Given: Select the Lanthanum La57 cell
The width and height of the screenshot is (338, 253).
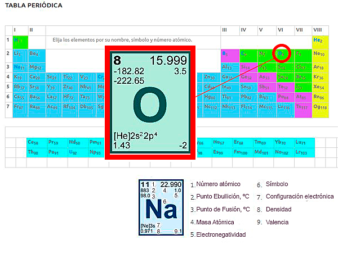Looking at the screenshot, I should click(54, 97).
